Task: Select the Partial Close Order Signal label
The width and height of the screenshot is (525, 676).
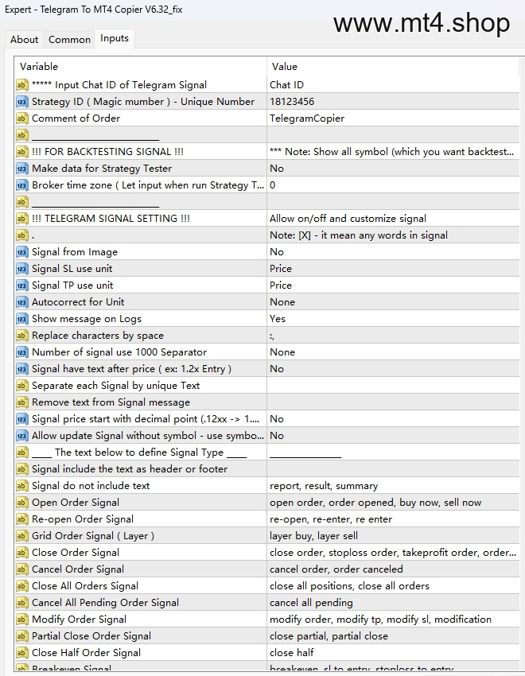Action: [x=91, y=636]
